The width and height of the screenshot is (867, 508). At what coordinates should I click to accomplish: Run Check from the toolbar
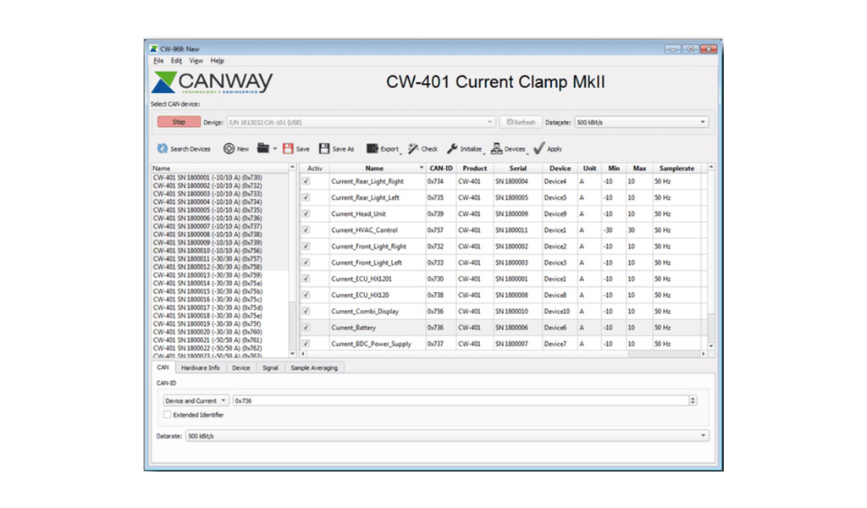tap(422, 149)
